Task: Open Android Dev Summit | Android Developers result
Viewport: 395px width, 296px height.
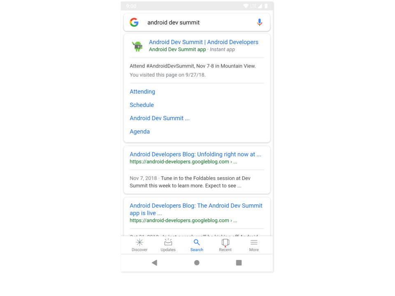Action: (204, 42)
